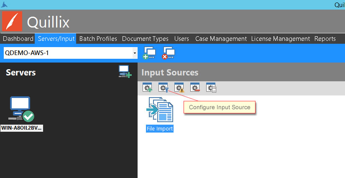Click the Servers panel heading
The image size is (345, 178).
click(20, 73)
